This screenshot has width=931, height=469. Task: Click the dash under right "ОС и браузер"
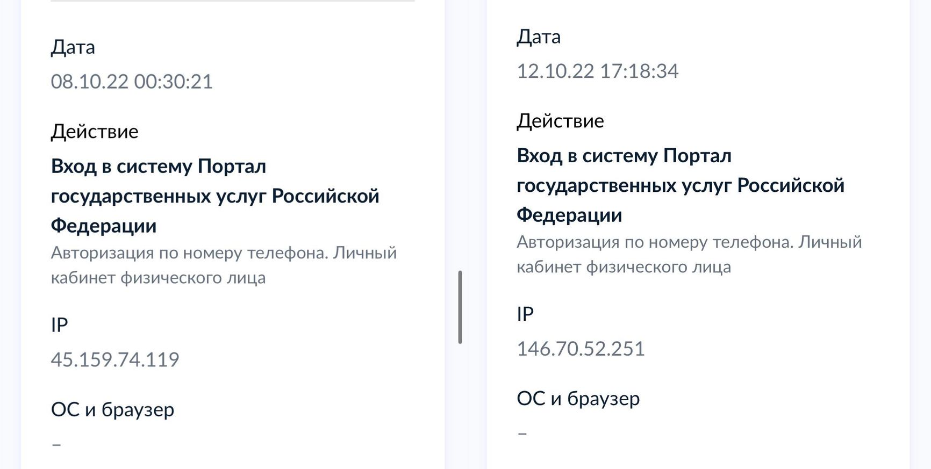pyautogui.click(x=522, y=434)
